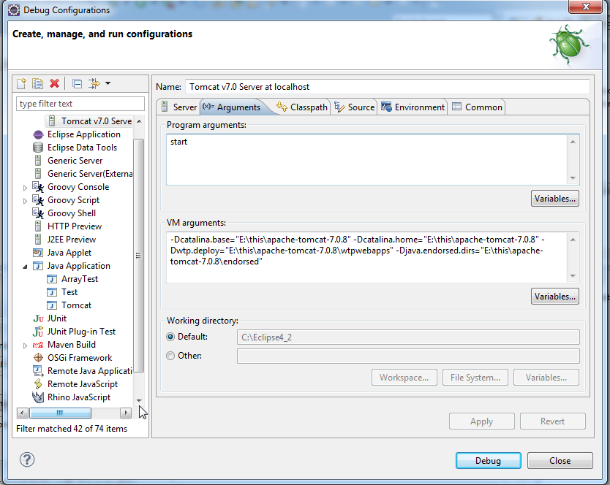Viewport: 610px width, 485px height.
Task: Select Eclipse Data Tools entry
Action: point(75,148)
